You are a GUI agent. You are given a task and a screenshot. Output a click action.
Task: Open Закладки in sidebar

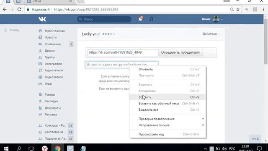pyautogui.click(x=51, y=101)
